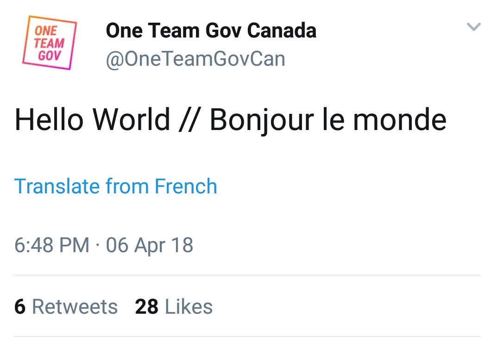Viewport: 491px width, 341px height.
Task: Click the 6:48 PM timestamp
Action: tap(52, 244)
